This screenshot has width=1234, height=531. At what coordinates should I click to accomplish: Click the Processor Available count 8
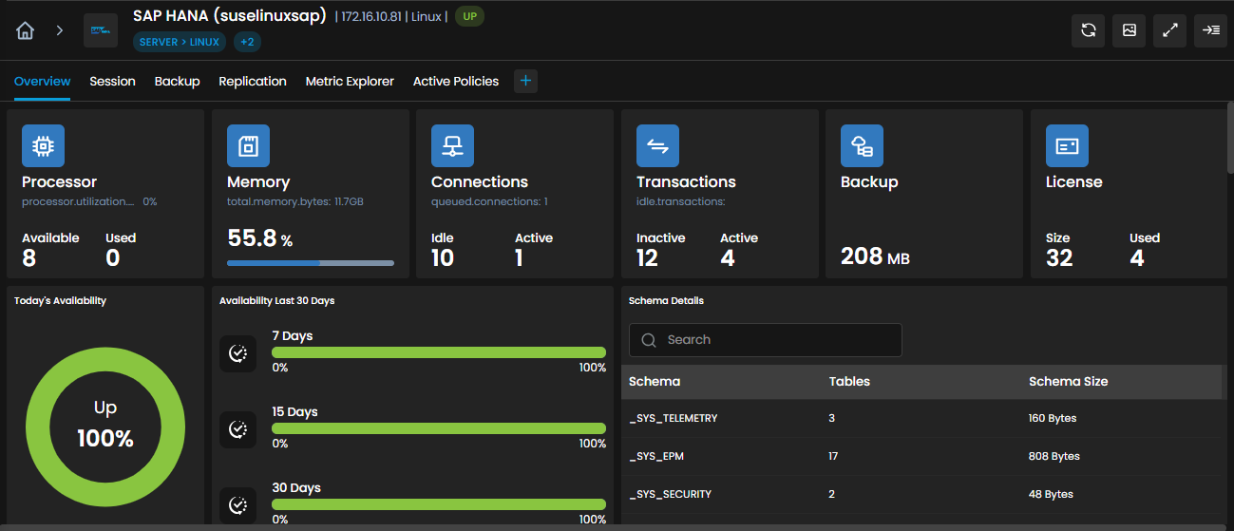[x=29, y=257]
